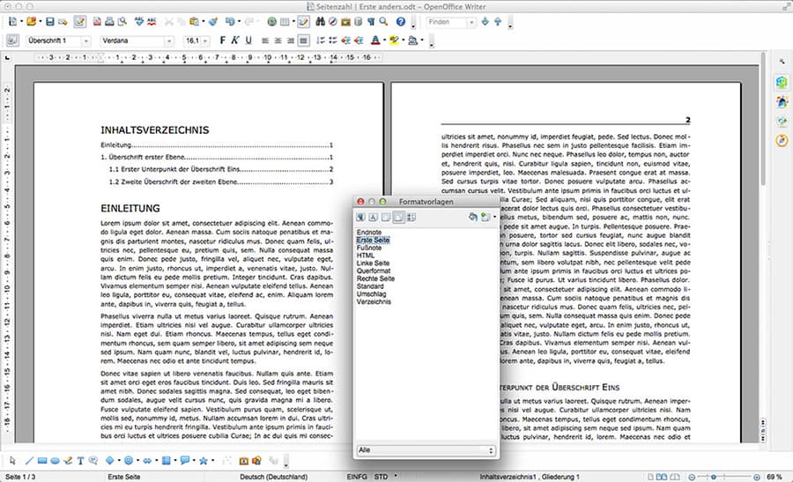
Task: Click the 69 % zoom percentage
Action: (x=774, y=477)
